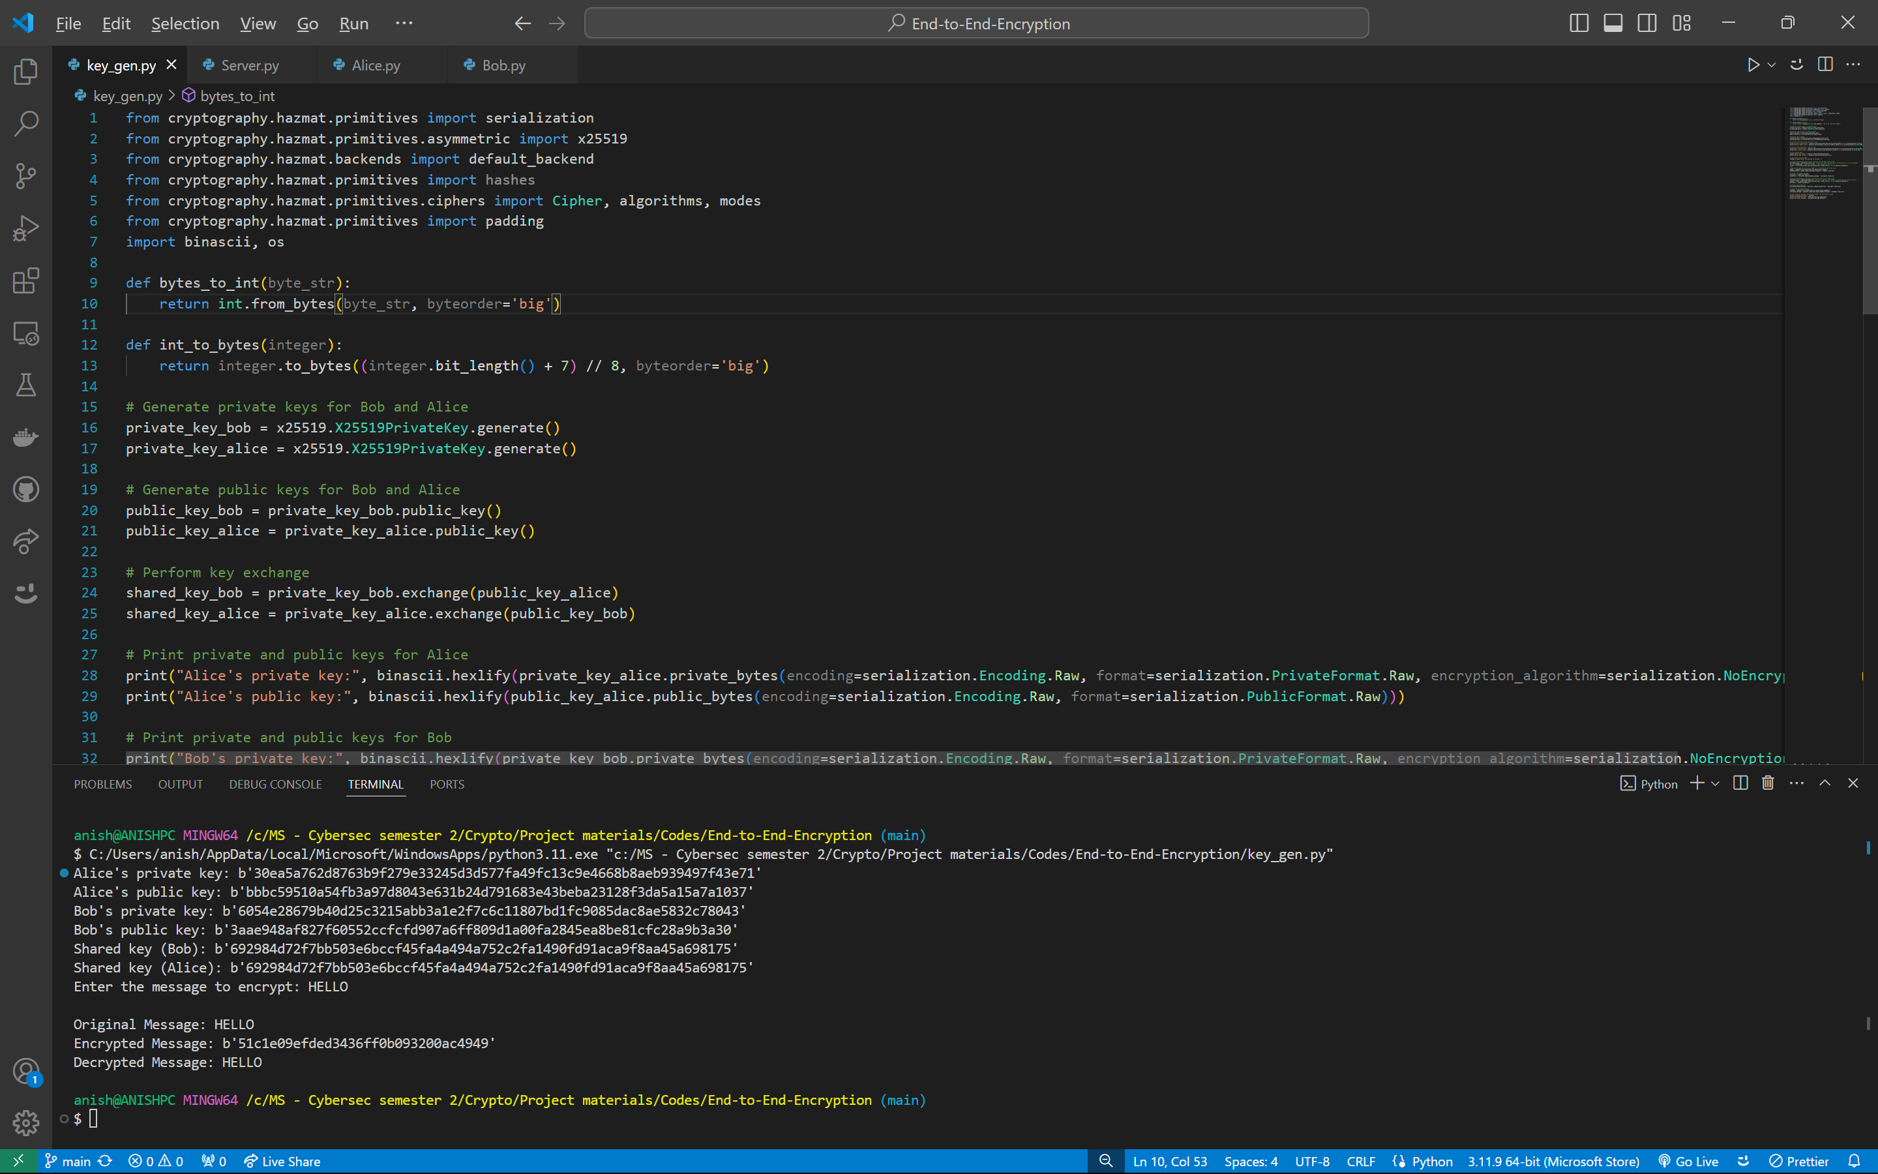Open the File menu
The height and width of the screenshot is (1174, 1878).
pyautogui.click(x=68, y=23)
